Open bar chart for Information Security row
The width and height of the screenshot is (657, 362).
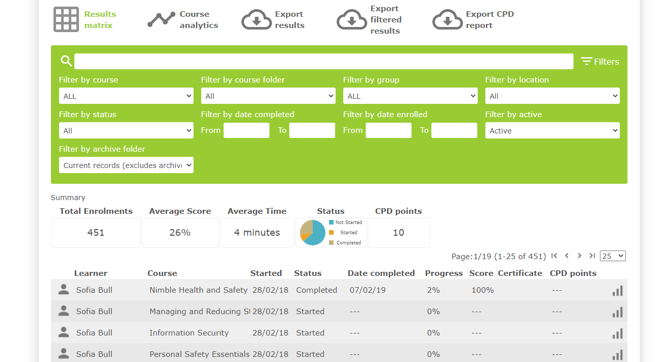pyautogui.click(x=617, y=333)
